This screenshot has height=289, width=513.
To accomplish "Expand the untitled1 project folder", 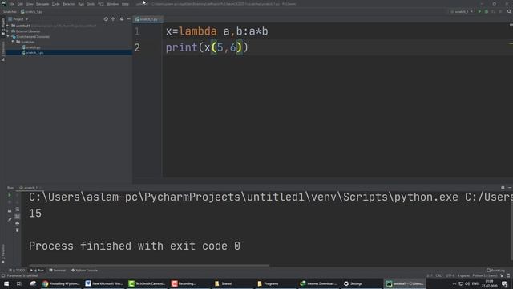I will [x=8, y=26].
